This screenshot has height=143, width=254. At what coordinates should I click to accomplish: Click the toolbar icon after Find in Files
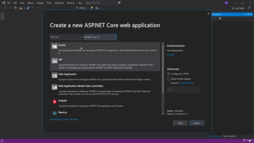pyautogui.click(x=96, y=8)
